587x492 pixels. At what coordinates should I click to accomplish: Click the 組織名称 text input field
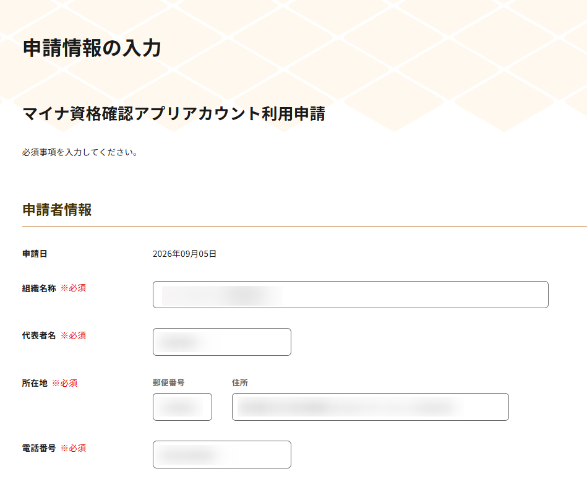point(350,295)
